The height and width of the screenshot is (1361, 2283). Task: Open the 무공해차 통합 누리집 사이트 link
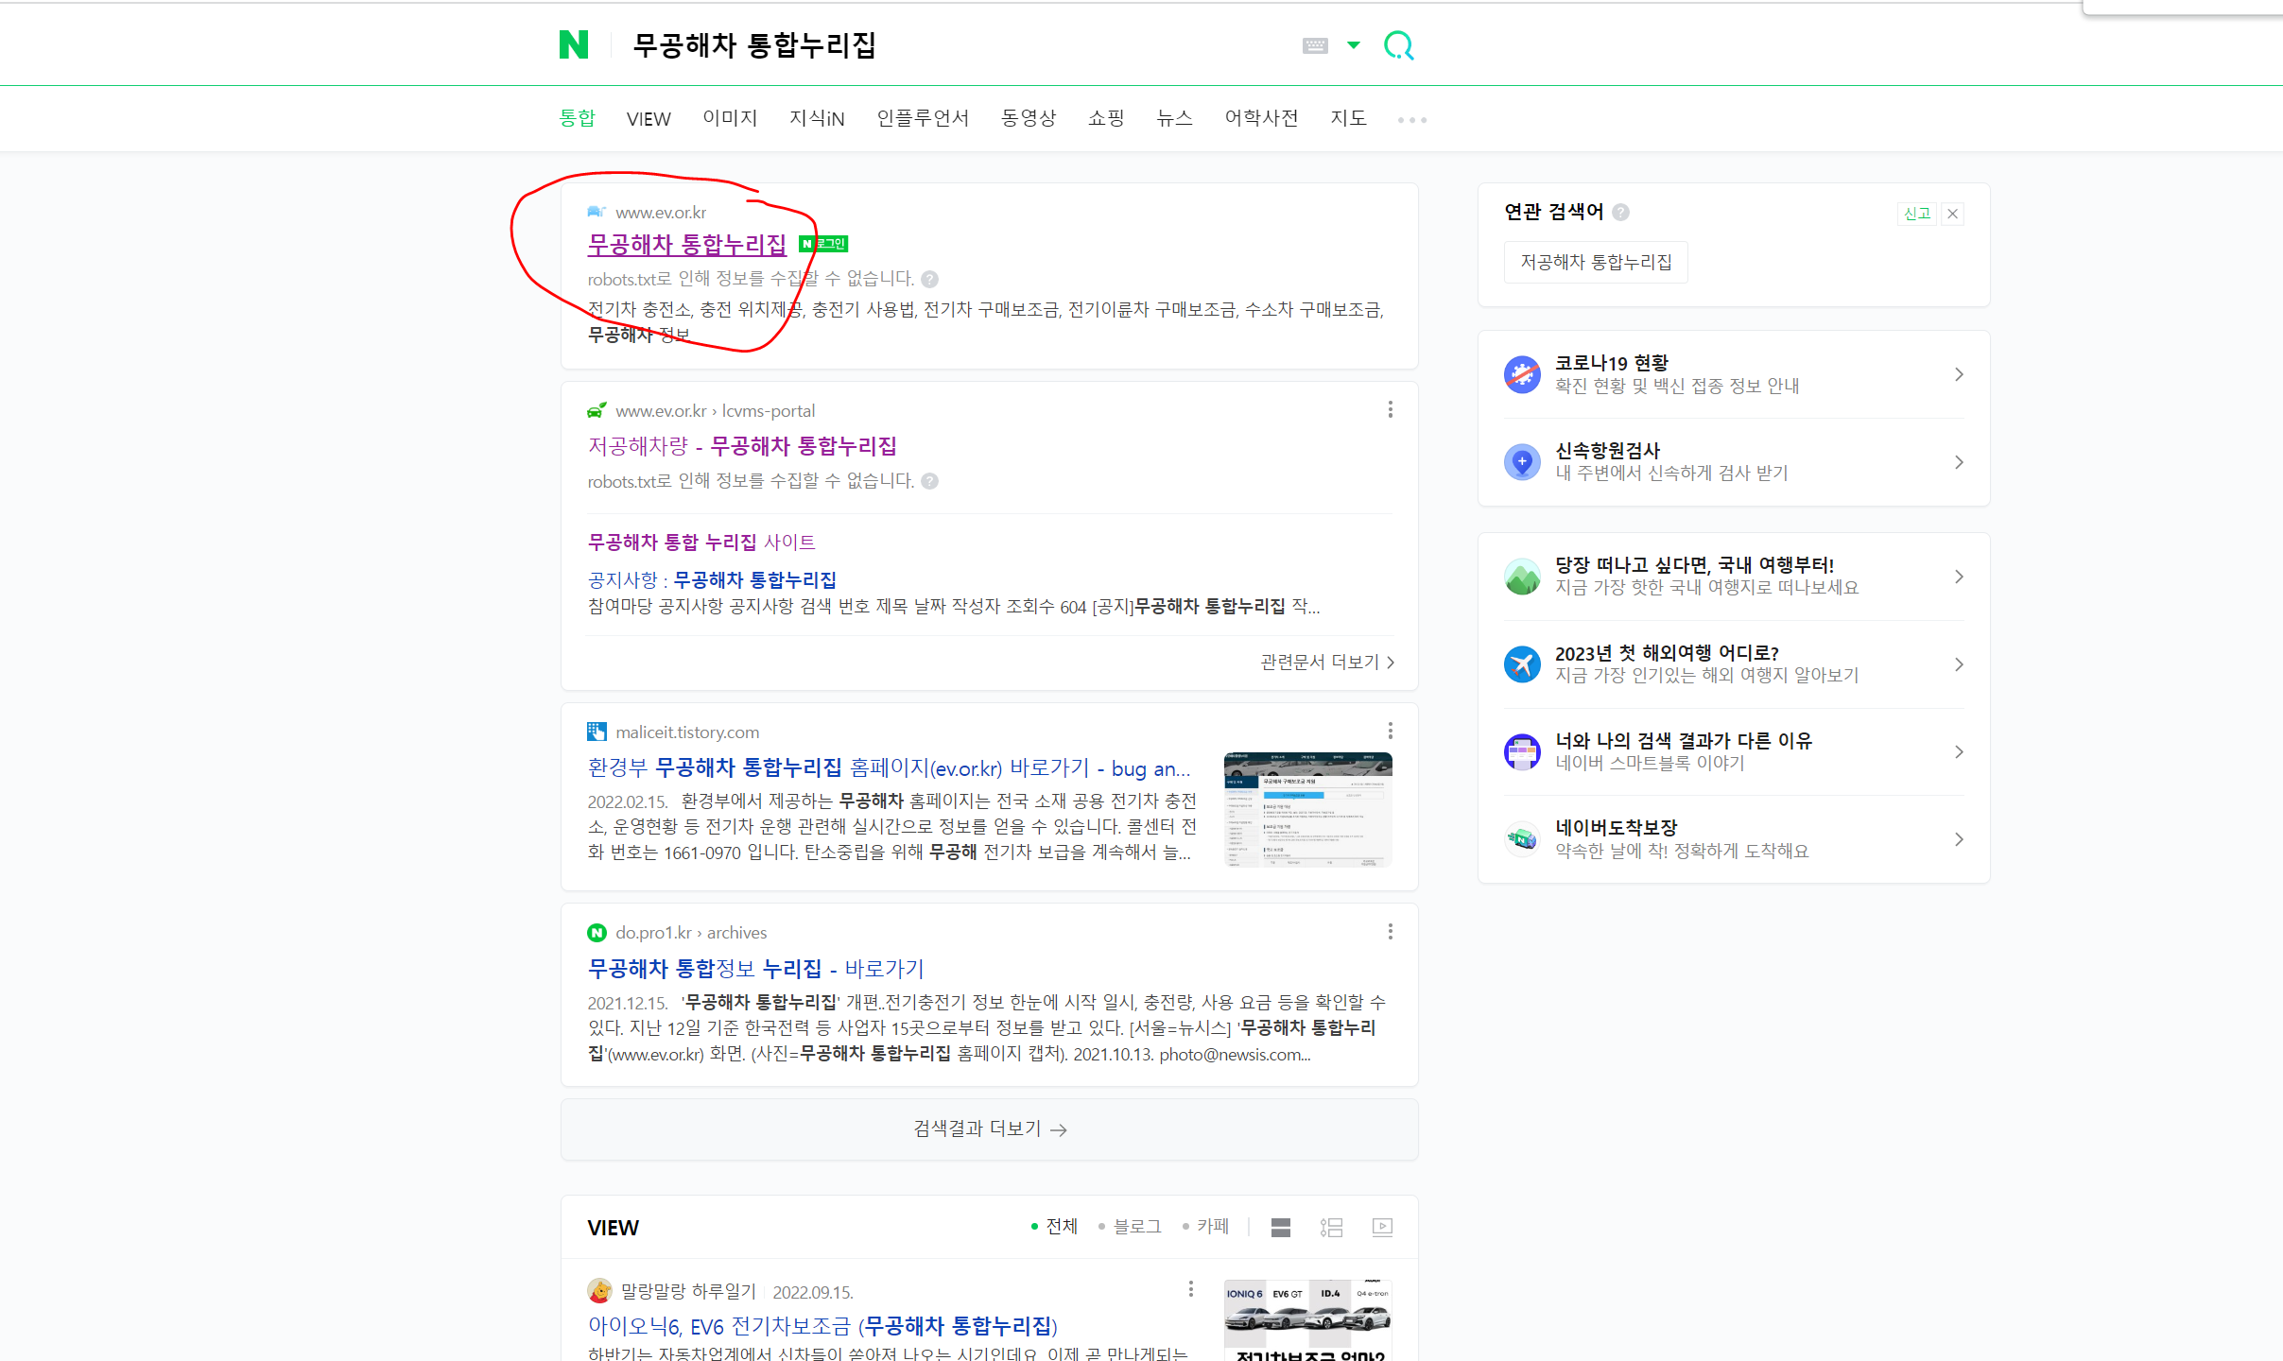pos(701,542)
